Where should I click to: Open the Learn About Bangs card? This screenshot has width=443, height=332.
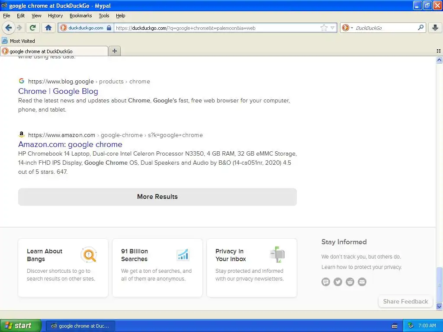tap(63, 268)
